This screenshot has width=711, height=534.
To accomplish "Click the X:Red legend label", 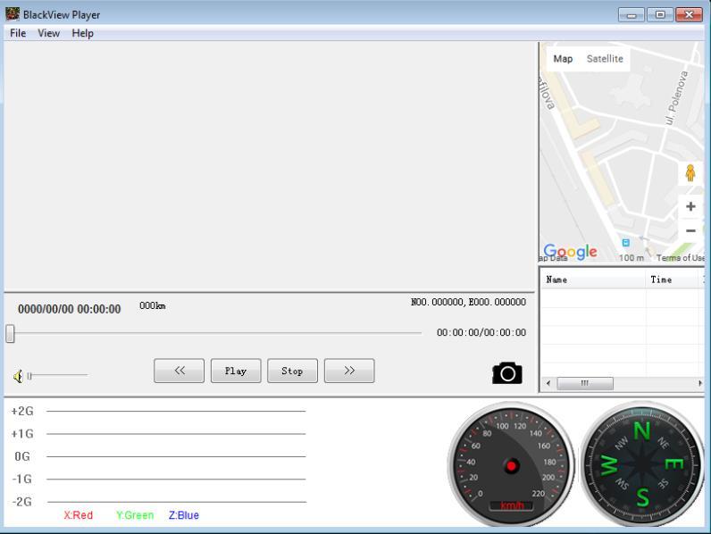I will point(79,515).
